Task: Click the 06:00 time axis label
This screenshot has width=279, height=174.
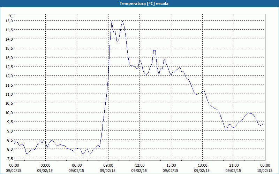Action: 77,166
